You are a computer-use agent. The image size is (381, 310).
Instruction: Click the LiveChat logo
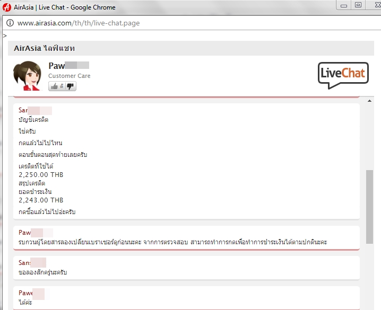coord(343,75)
